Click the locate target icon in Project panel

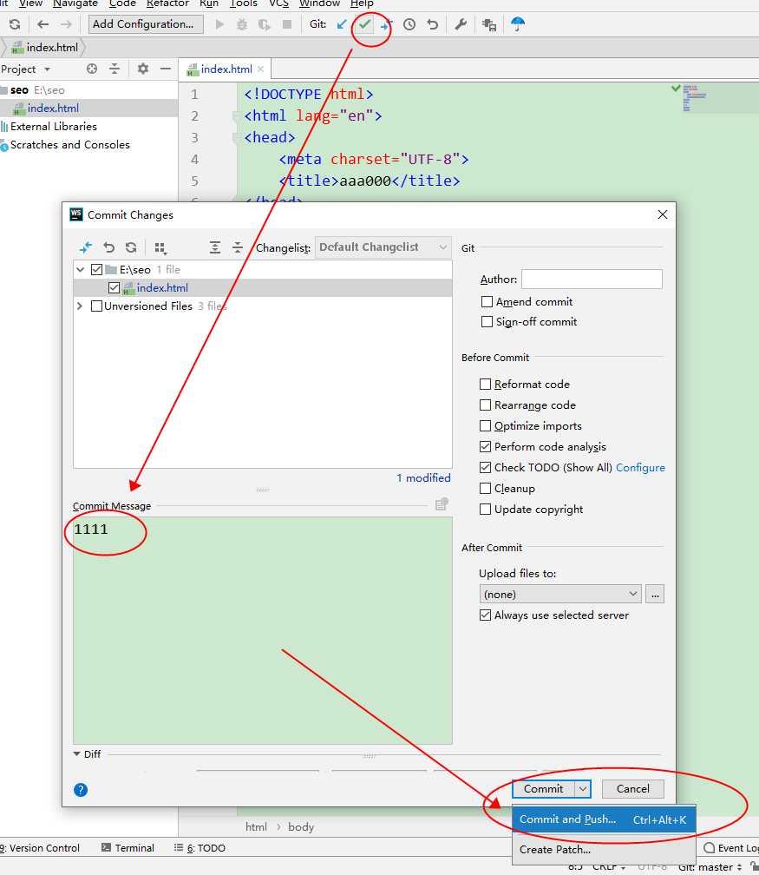(x=92, y=69)
